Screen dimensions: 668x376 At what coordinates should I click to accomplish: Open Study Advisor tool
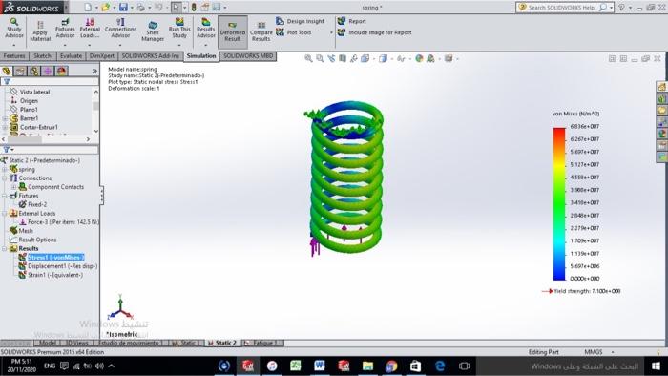[x=14, y=28]
